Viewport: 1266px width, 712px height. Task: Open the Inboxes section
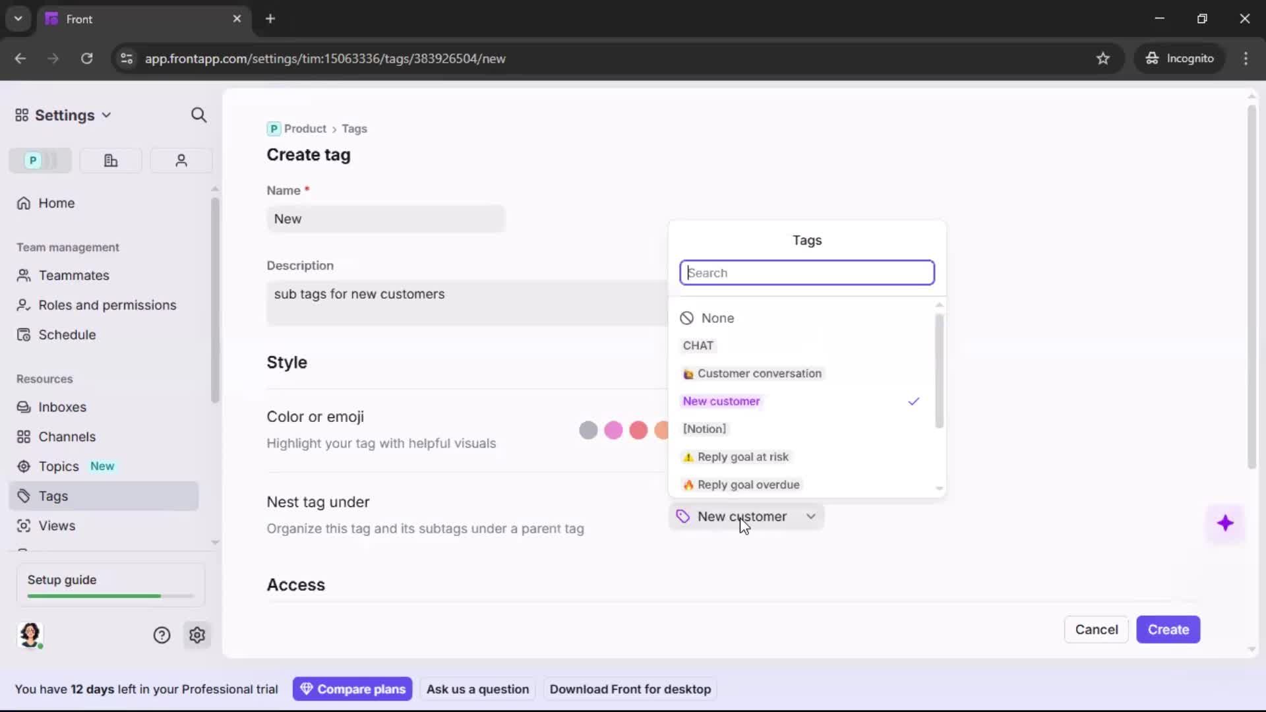click(63, 407)
